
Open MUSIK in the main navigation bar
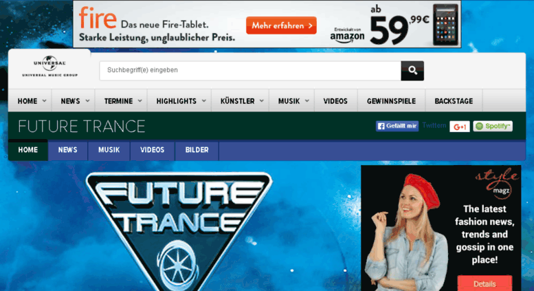click(289, 101)
